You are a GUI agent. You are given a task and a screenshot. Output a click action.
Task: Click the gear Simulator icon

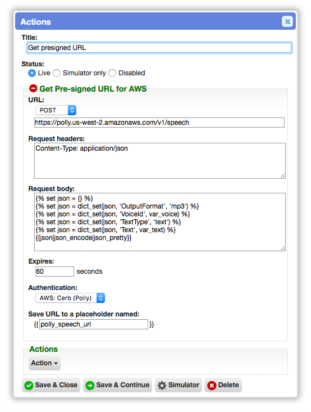(162, 386)
